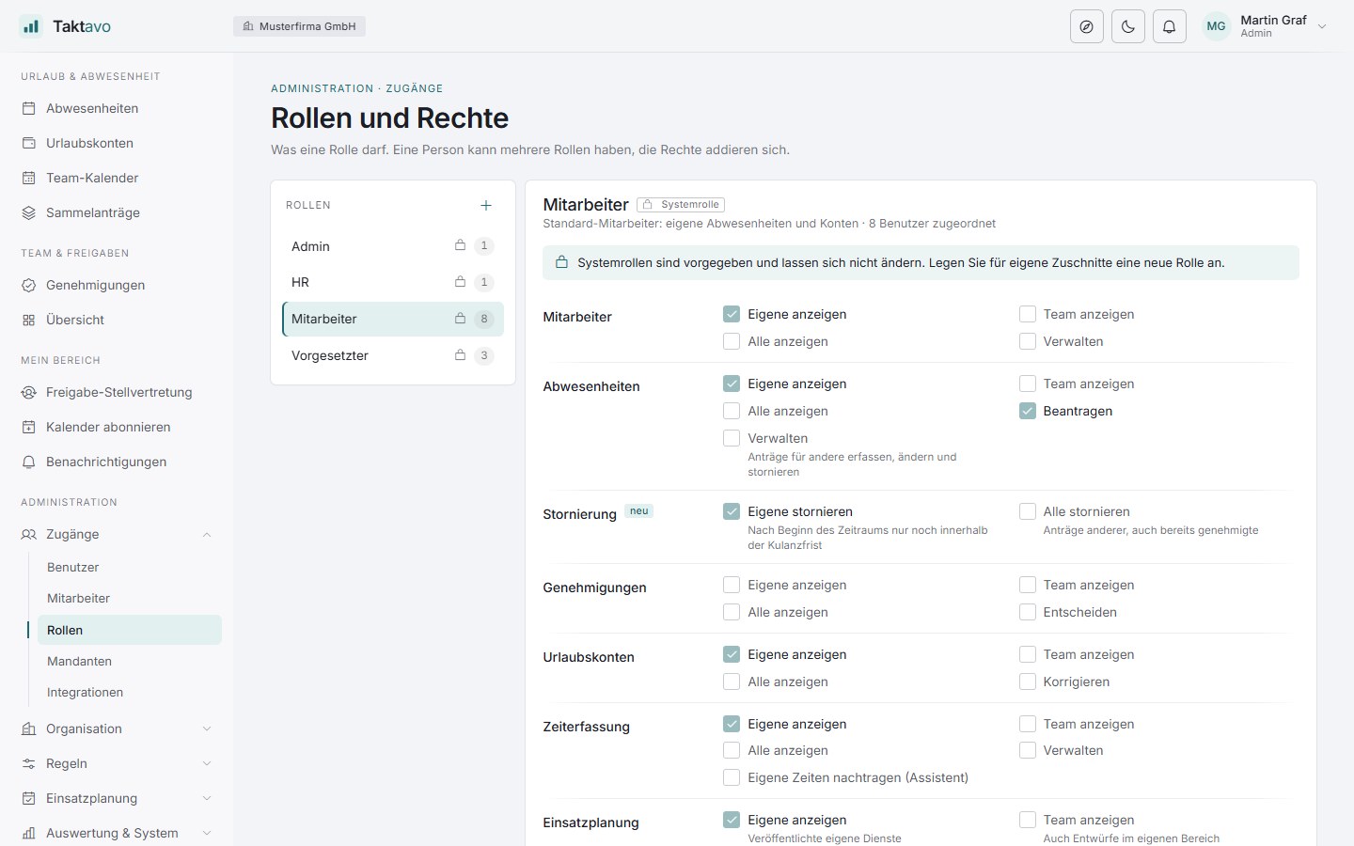
Task: Click the Genehmigungen check-circle icon
Action: coord(29,285)
